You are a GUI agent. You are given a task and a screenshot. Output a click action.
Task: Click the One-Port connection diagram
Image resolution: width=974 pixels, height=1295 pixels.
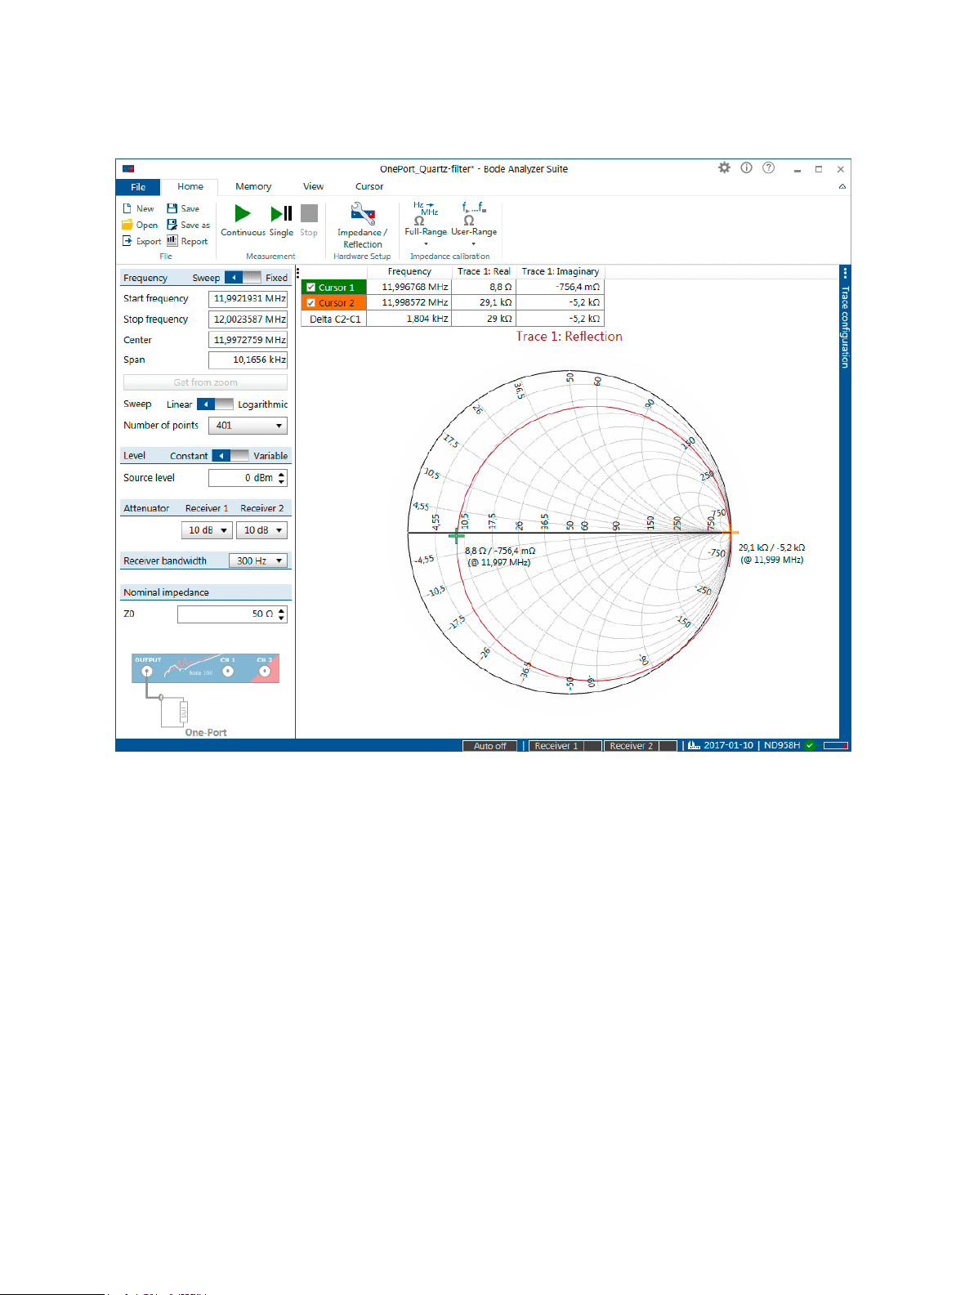tap(205, 694)
